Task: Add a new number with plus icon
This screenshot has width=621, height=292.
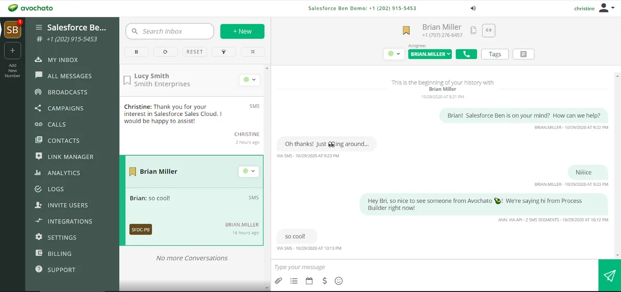Action: 12,51
